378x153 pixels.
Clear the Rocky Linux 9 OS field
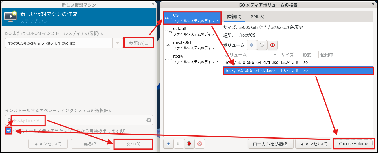[148, 120]
